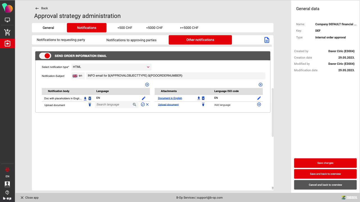
Task: Switch interface language via EN in sidebar
Action: (7, 176)
